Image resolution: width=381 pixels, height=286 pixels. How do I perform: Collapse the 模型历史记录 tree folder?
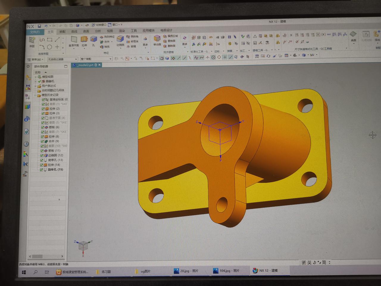[35, 95]
